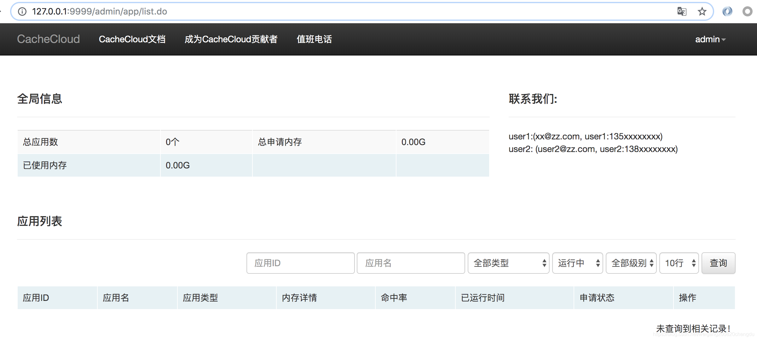757x340 pixels.
Task: Click the 总应用数 label cell
Action: pos(89,142)
